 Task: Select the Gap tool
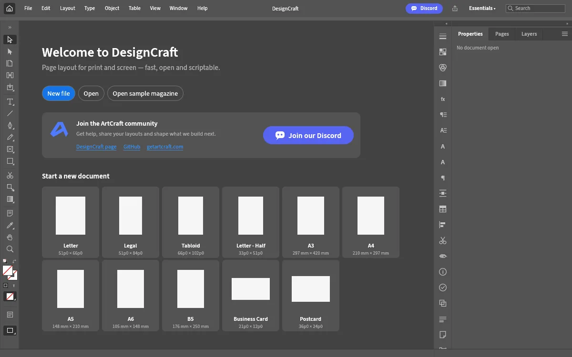(10, 75)
